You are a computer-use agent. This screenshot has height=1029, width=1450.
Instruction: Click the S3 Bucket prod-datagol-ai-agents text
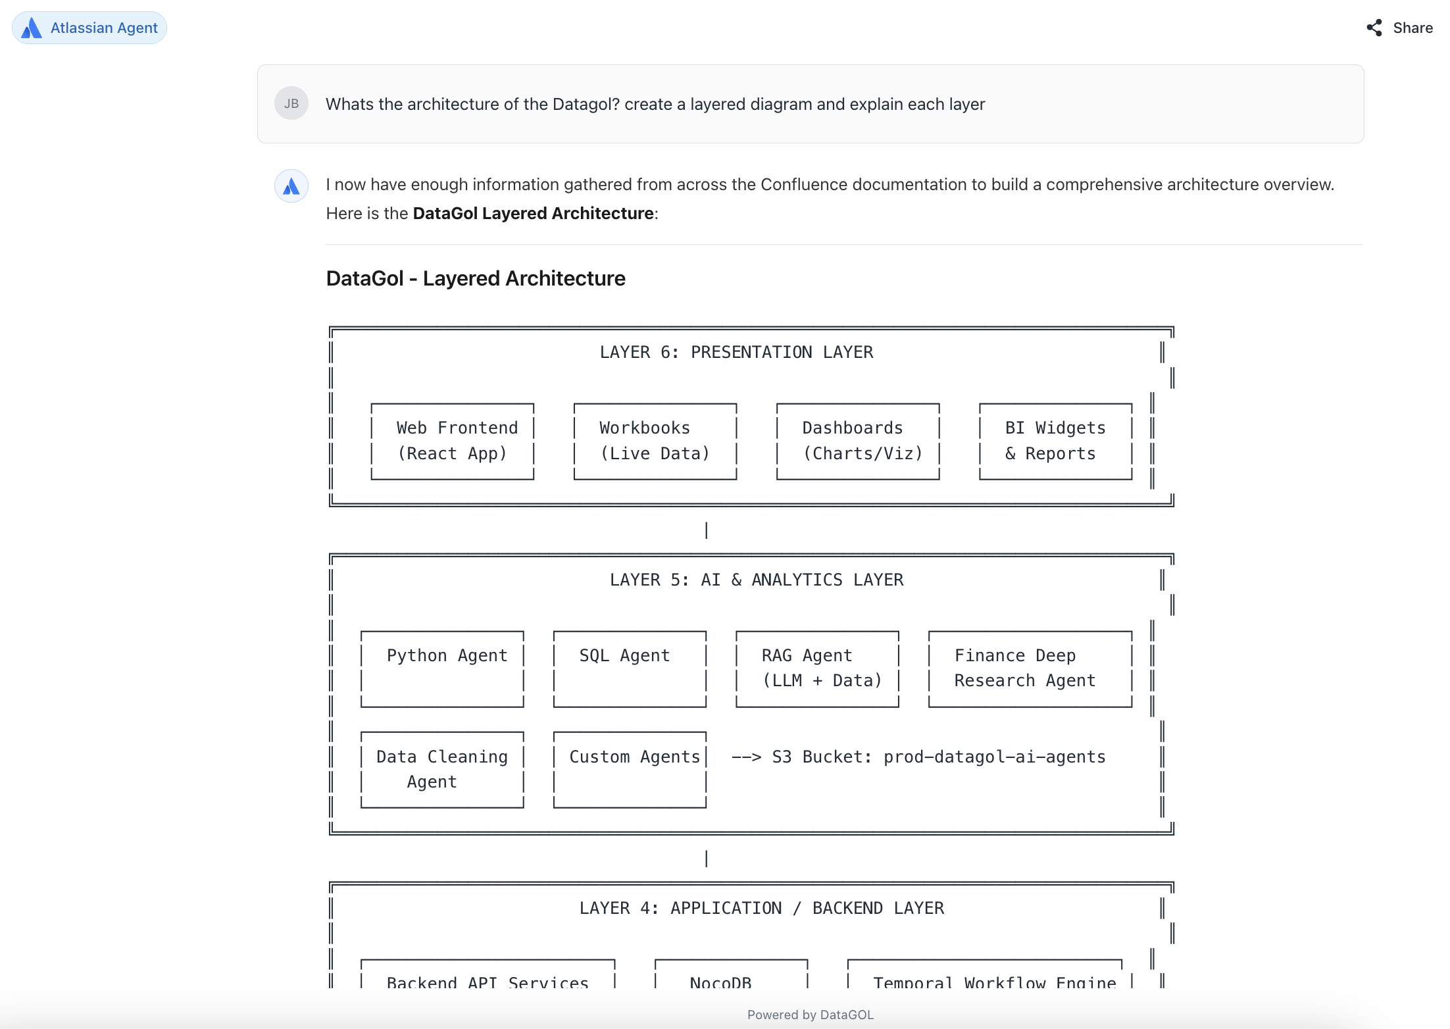(x=938, y=757)
